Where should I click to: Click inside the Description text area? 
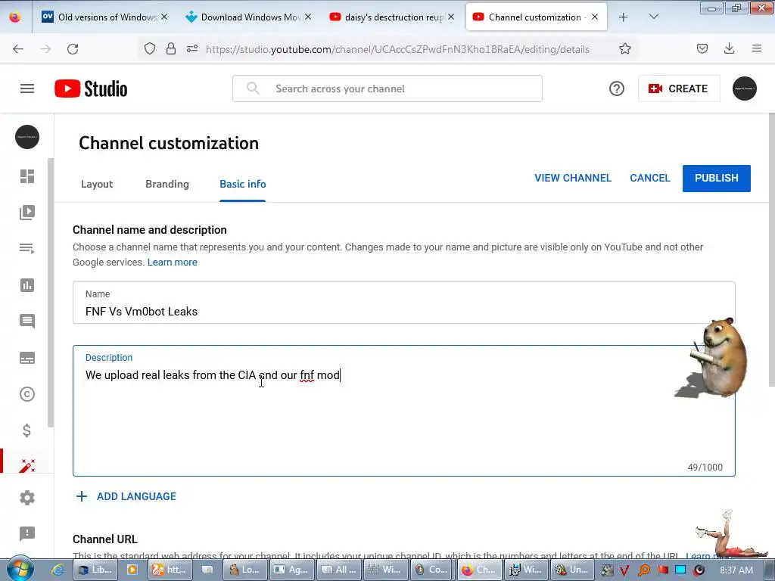click(x=404, y=411)
